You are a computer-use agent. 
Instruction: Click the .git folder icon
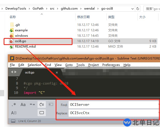point(12,25)
